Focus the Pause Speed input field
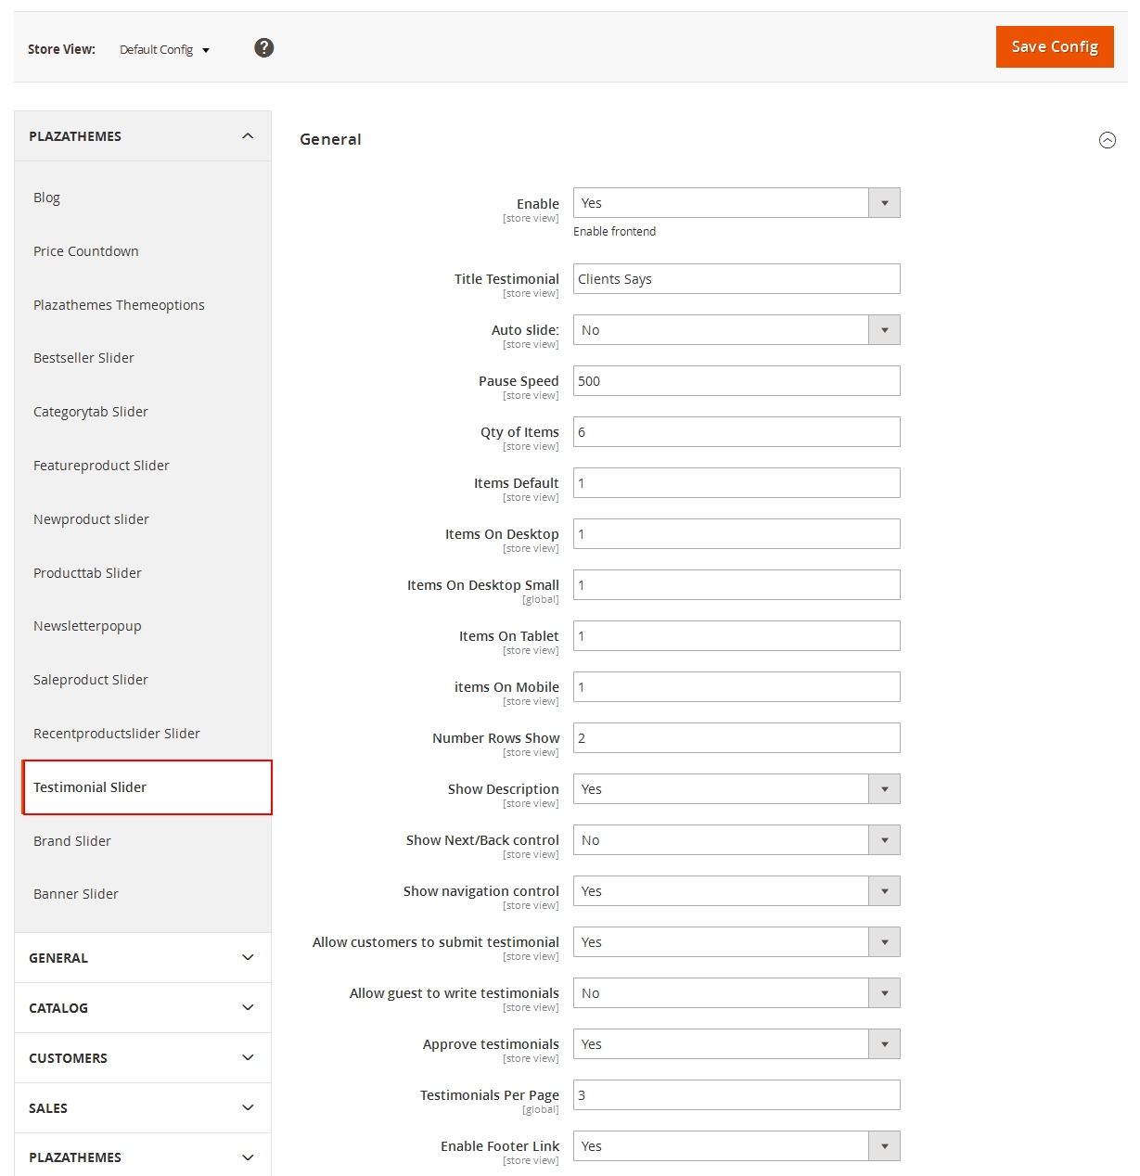The image size is (1140, 1176). pyautogui.click(x=736, y=381)
